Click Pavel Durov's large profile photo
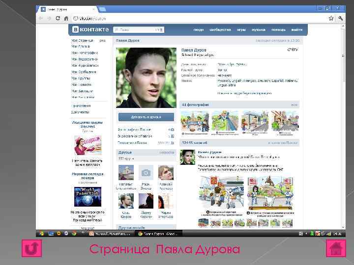The image size is (354, 265). (x=146, y=78)
